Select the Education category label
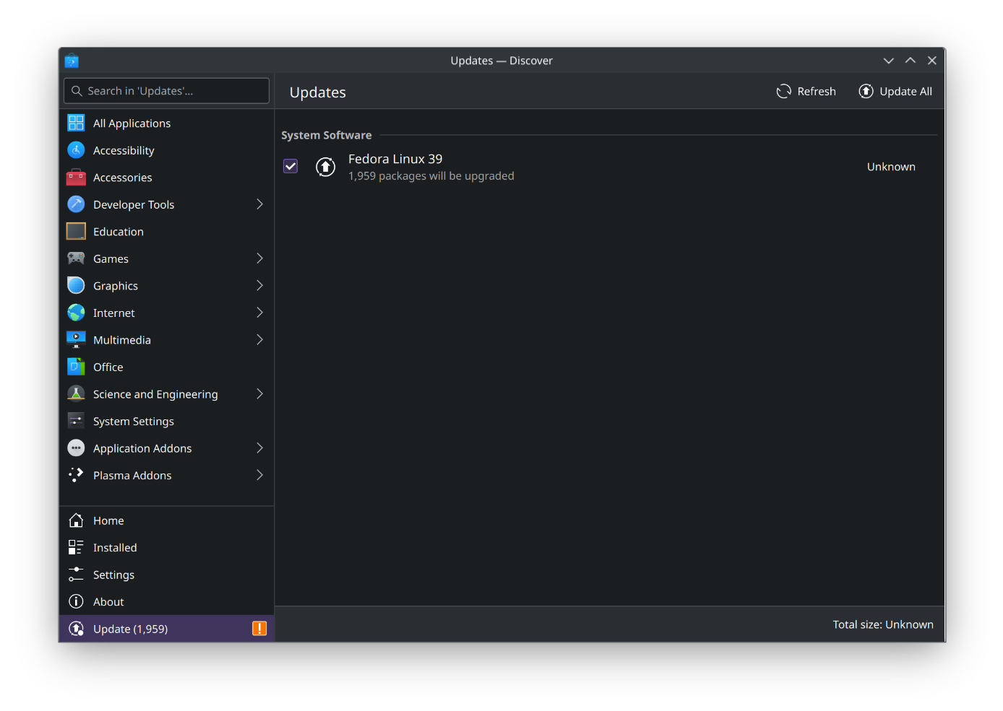The width and height of the screenshot is (1003, 711). point(119,231)
